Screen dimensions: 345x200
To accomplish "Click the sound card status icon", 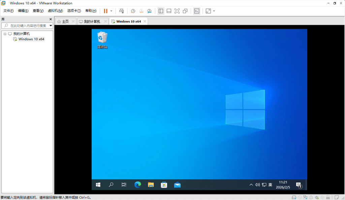I will click(317, 197).
